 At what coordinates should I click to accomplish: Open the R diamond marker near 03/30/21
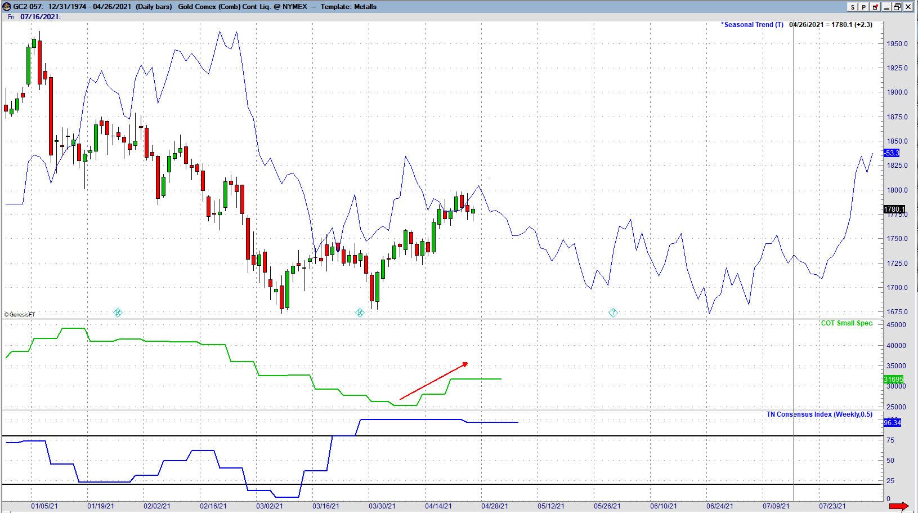[360, 313]
